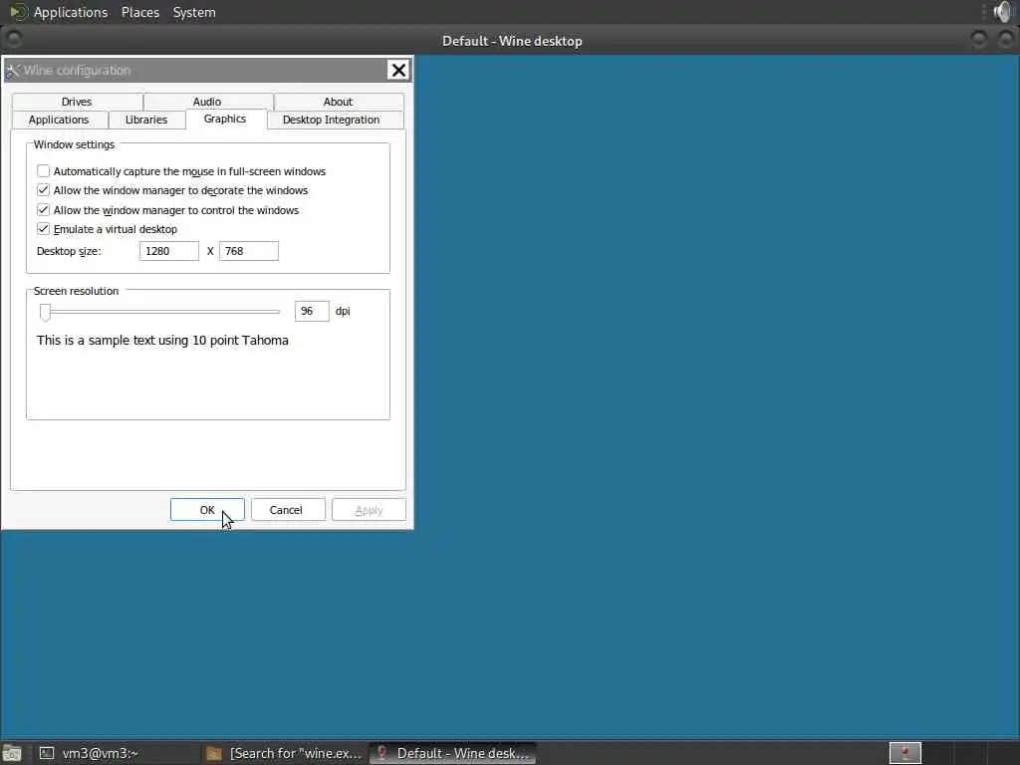Select the Applications tab in Wine configuration
The width and height of the screenshot is (1020, 765).
click(x=59, y=120)
